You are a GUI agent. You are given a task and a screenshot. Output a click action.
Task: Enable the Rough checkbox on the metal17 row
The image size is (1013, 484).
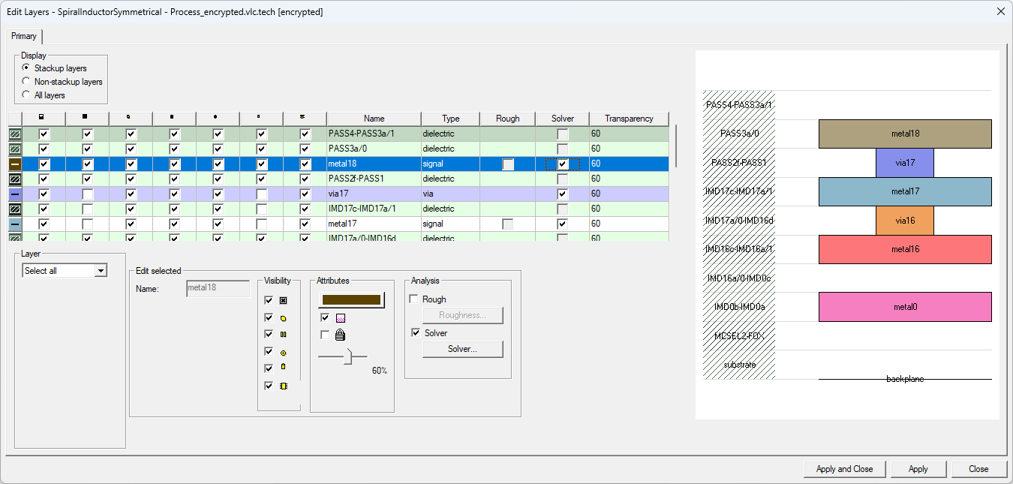click(508, 224)
